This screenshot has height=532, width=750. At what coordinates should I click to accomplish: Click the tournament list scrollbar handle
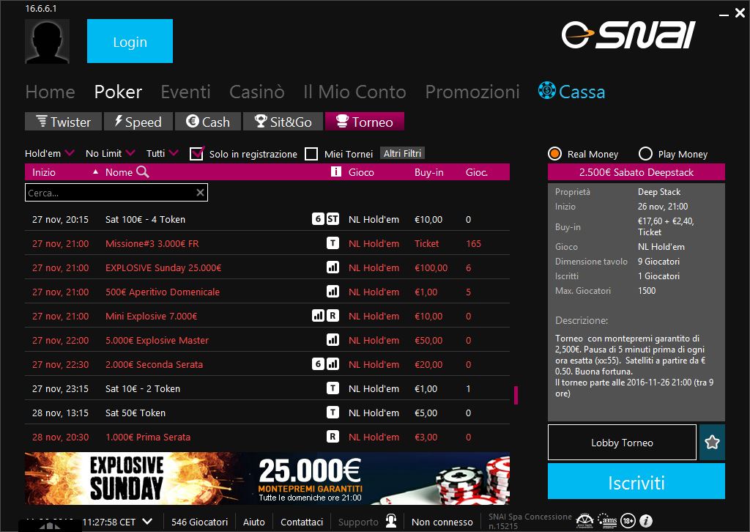(x=516, y=395)
